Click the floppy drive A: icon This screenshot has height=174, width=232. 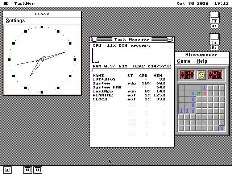click(214, 20)
